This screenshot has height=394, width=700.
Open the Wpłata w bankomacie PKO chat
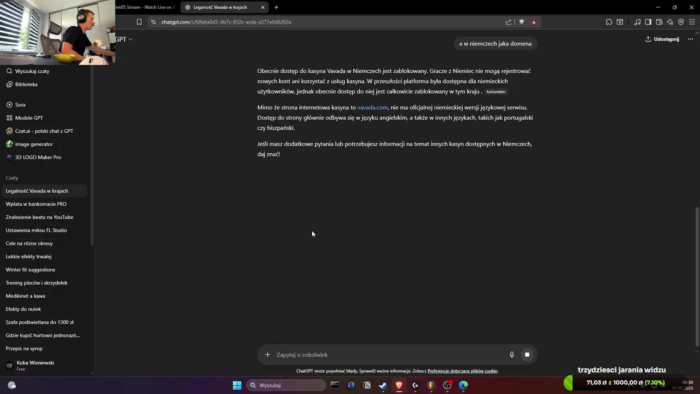click(44, 204)
